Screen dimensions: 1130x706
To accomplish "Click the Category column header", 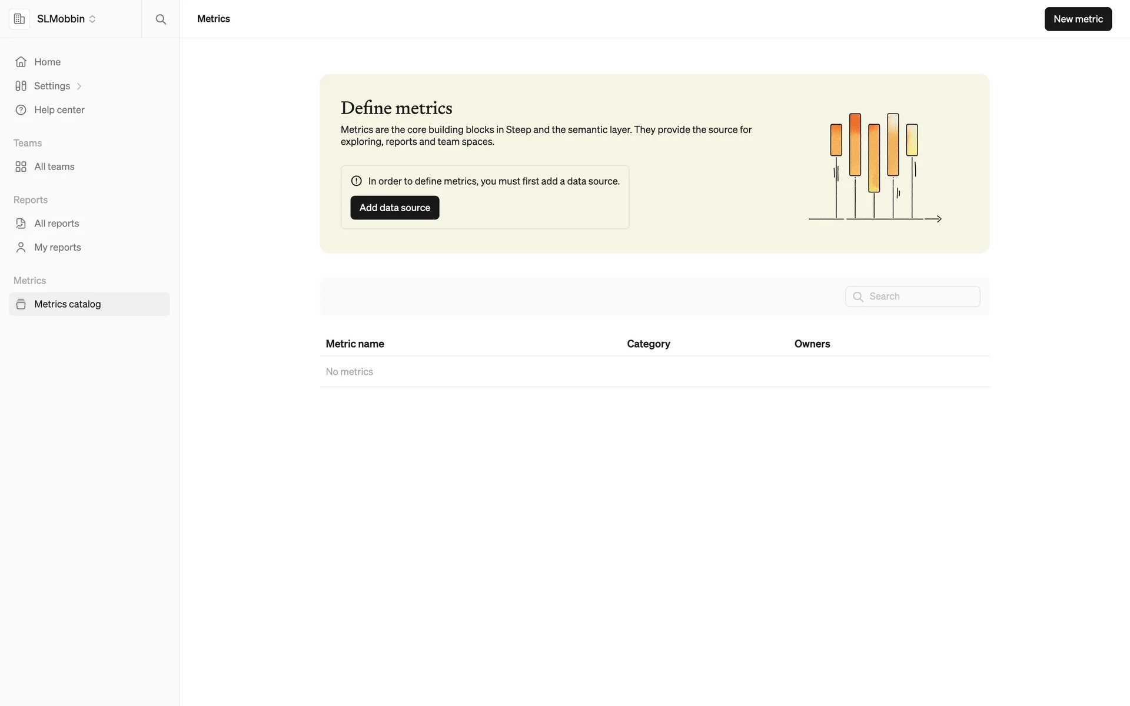I will point(648,344).
